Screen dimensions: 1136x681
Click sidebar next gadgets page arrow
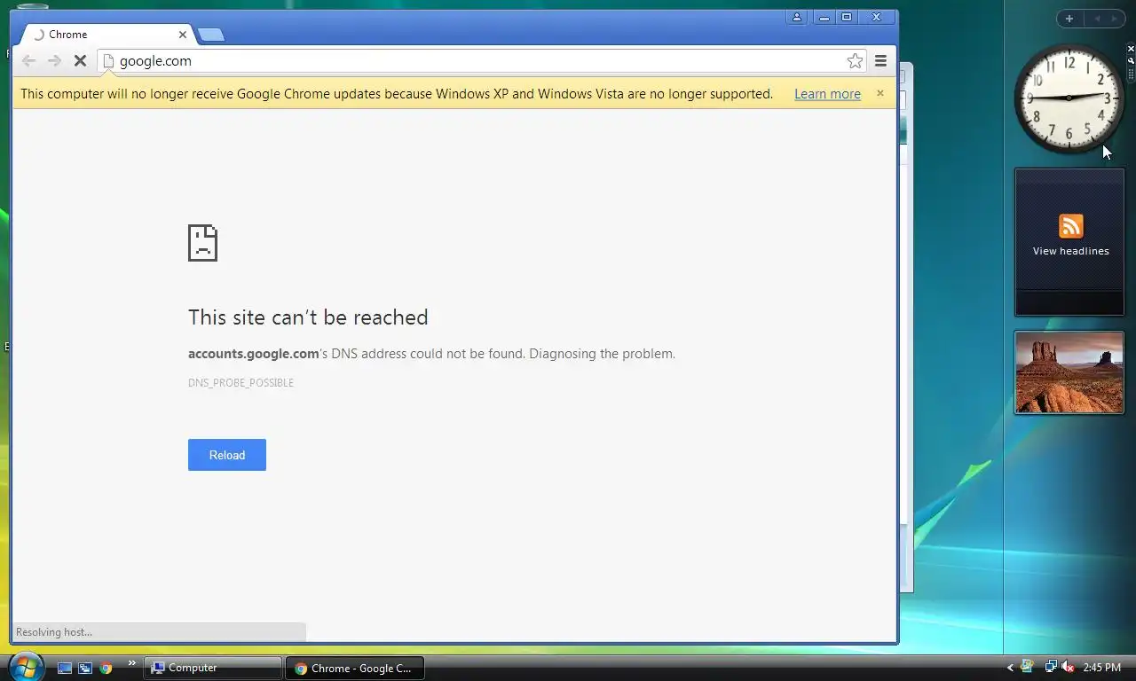[1115, 19]
